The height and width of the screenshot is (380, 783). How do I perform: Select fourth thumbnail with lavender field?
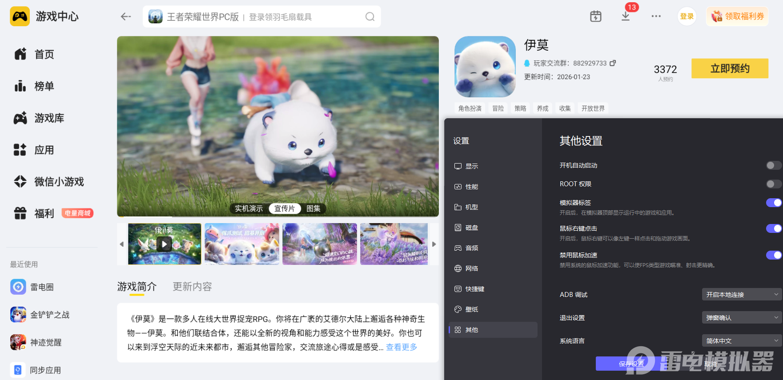point(394,244)
